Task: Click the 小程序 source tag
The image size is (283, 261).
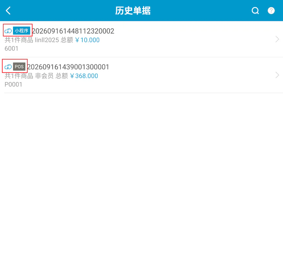Action: coord(21,31)
